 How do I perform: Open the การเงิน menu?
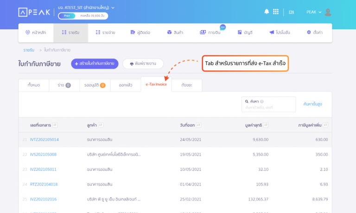210,32
